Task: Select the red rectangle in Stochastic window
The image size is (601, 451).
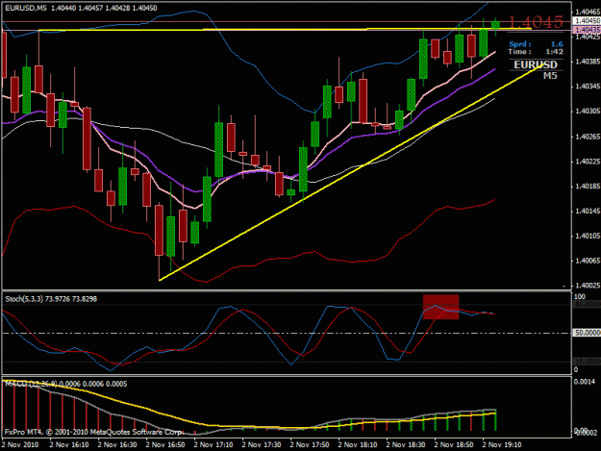Action: pos(440,307)
